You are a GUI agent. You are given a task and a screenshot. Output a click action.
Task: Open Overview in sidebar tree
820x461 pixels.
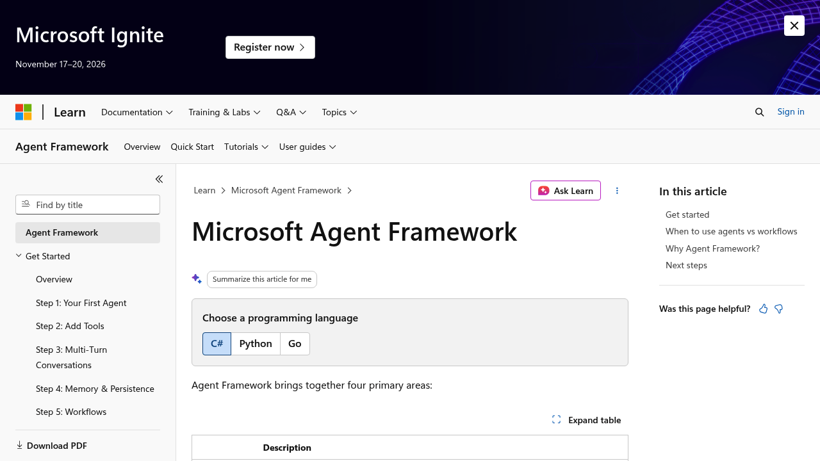[x=54, y=279]
